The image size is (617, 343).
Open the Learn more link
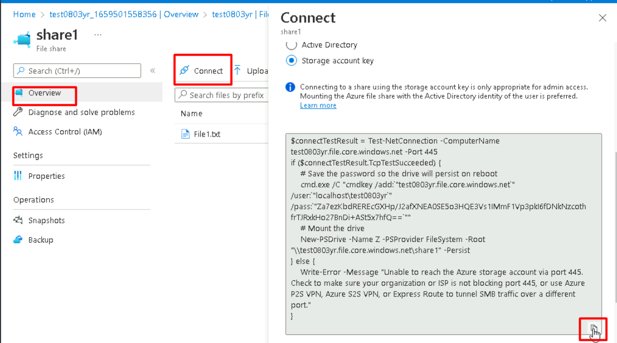tap(318, 105)
